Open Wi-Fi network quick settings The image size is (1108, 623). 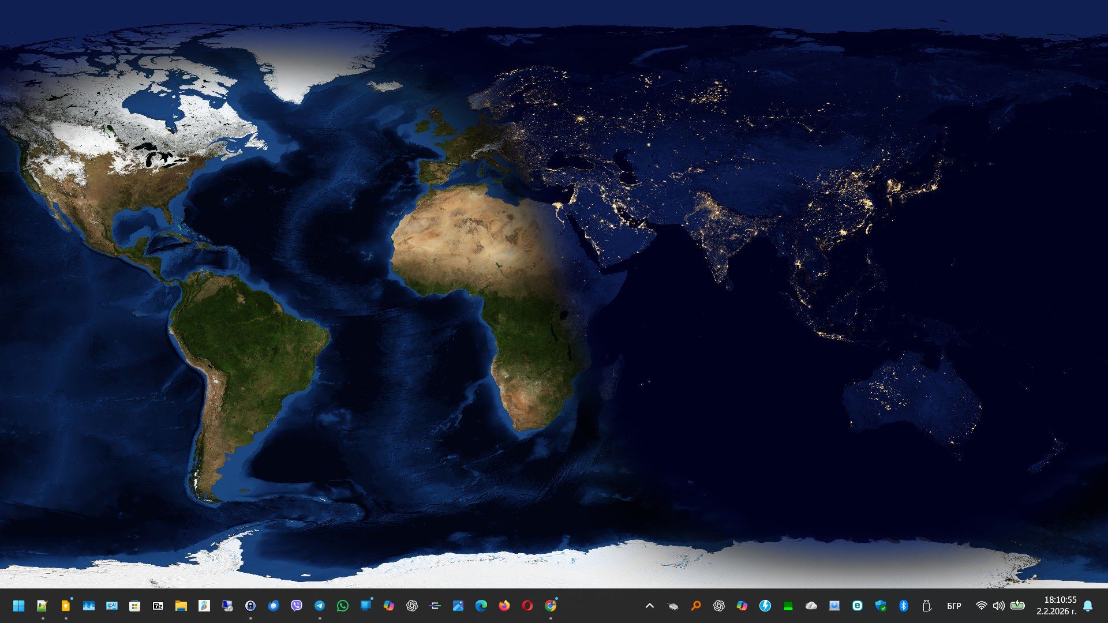point(981,606)
